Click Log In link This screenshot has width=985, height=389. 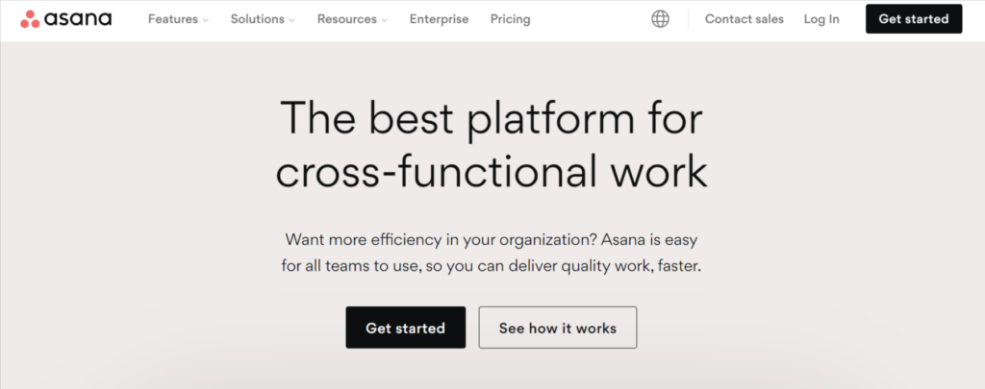pos(821,19)
